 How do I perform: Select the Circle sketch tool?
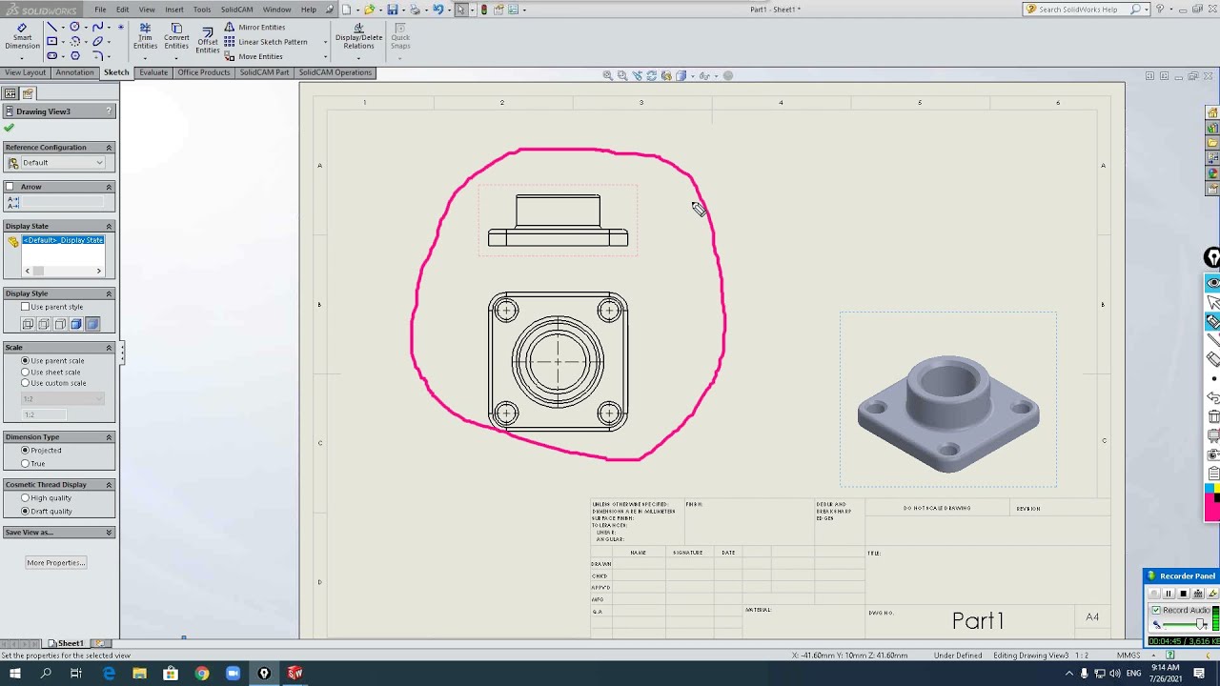tap(74, 27)
